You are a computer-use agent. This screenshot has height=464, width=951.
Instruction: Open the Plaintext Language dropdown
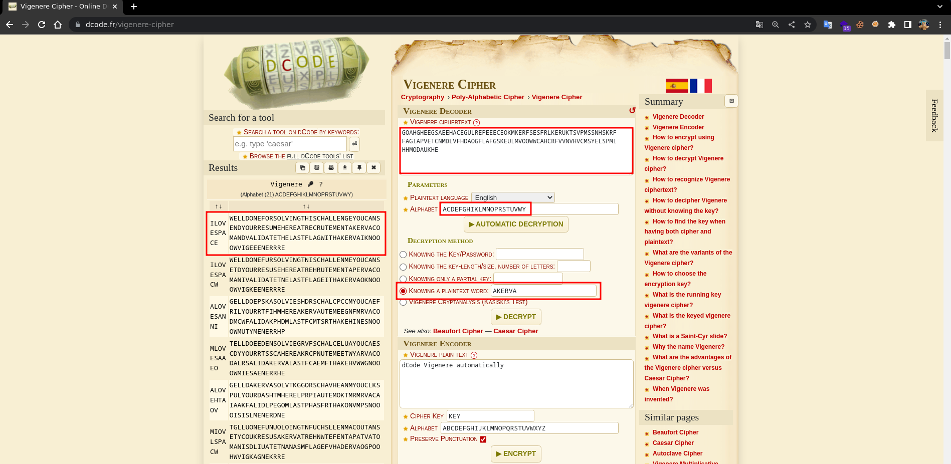click(513, 197)
